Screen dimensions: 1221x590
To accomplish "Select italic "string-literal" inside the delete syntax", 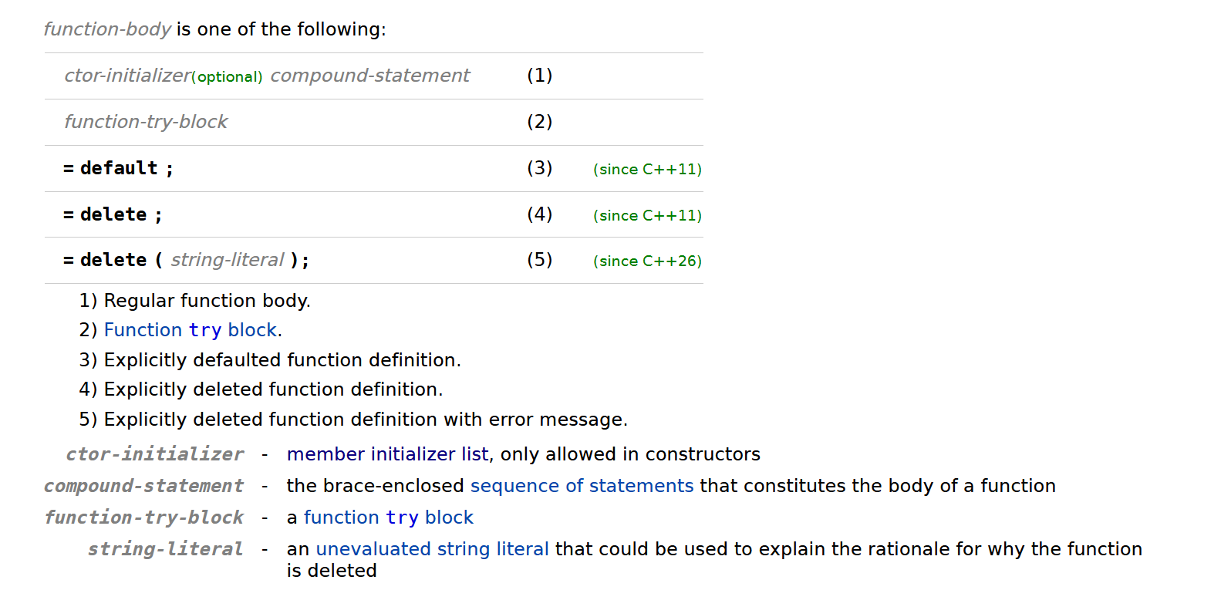I will 228,260.
